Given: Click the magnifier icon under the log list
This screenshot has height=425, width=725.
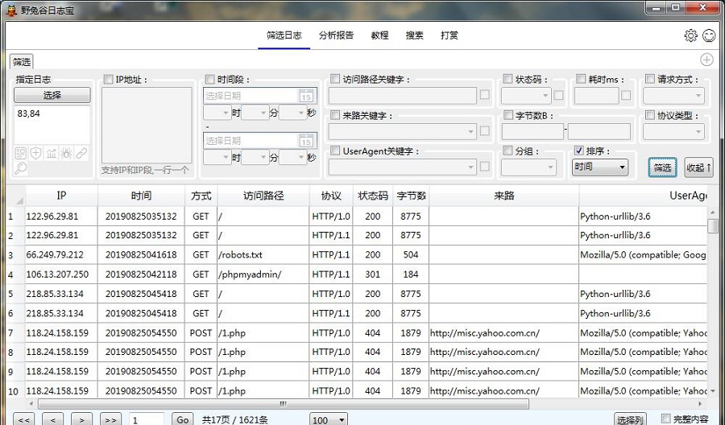Looking at the screenshot, I should [x=21, y=168].
